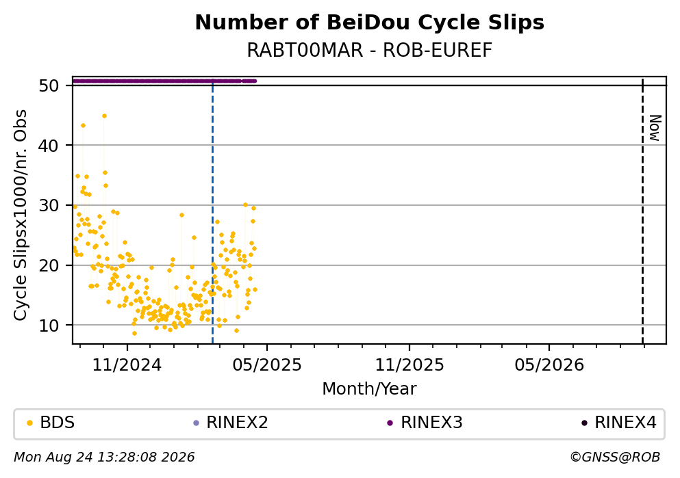Click the black RINEX4 legend dot
Image resolution: width=680 pixels, height=478 pixels.
click(x=584, y=423)
